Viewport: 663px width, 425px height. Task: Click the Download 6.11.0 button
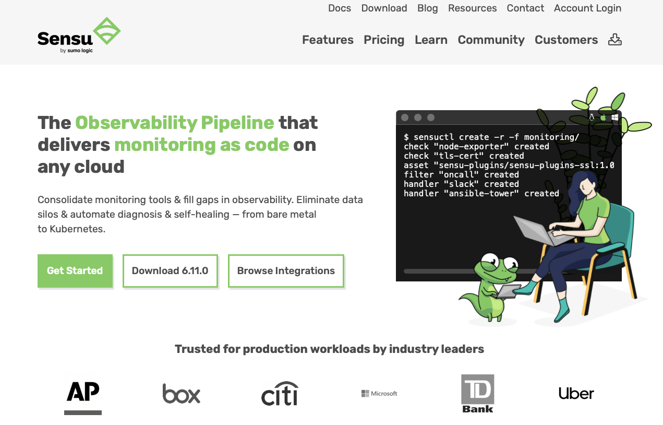pyautogui.click(x=170, y=271)
